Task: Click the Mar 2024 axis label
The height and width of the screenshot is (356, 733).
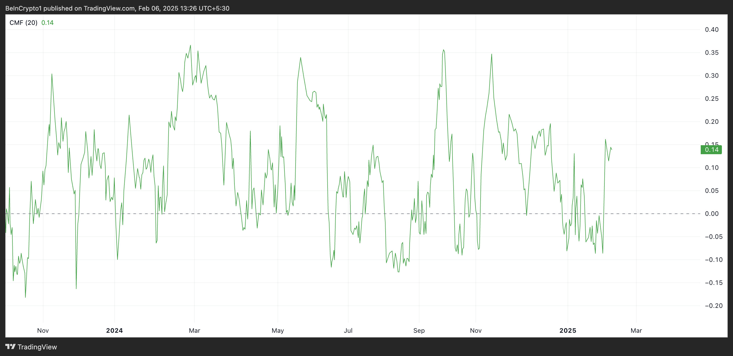Action: pyautogui.click(x=194, y=330)
